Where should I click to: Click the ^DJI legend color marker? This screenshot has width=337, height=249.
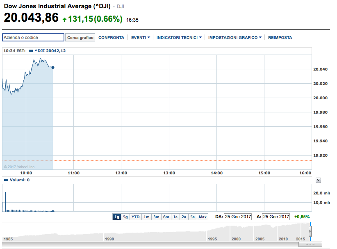coord(31,51)
